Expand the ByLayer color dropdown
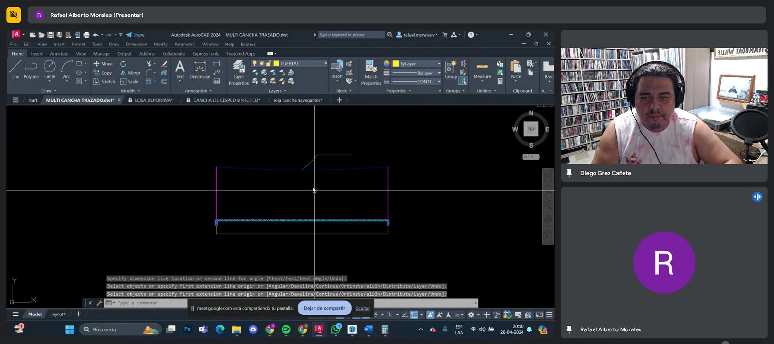 click(439, 63)
